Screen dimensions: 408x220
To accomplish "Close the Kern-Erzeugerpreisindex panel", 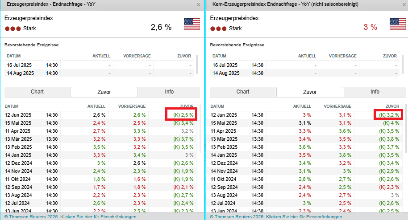I will (404, 4).
